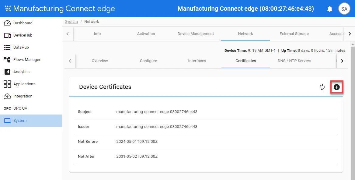Add a new device certificate

pyautogui.click(x=337, y=87)
